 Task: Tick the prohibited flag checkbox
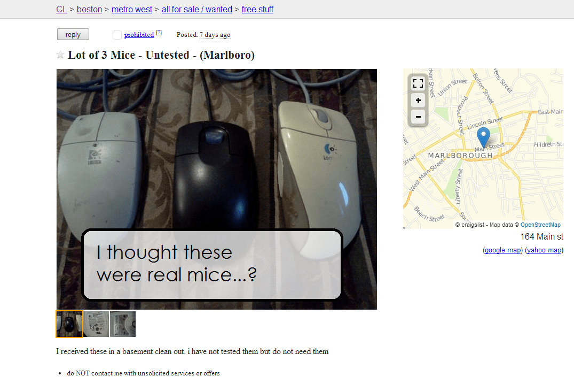(x=117, y=35)
